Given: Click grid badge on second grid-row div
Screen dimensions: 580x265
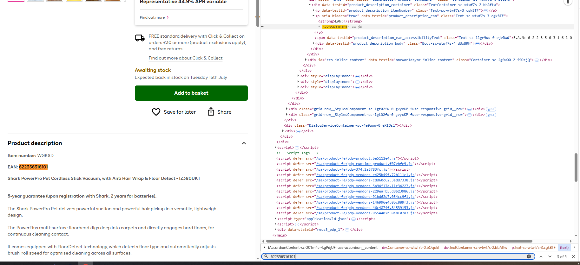Looking at the screenshot, I should (x=491, y=115).
